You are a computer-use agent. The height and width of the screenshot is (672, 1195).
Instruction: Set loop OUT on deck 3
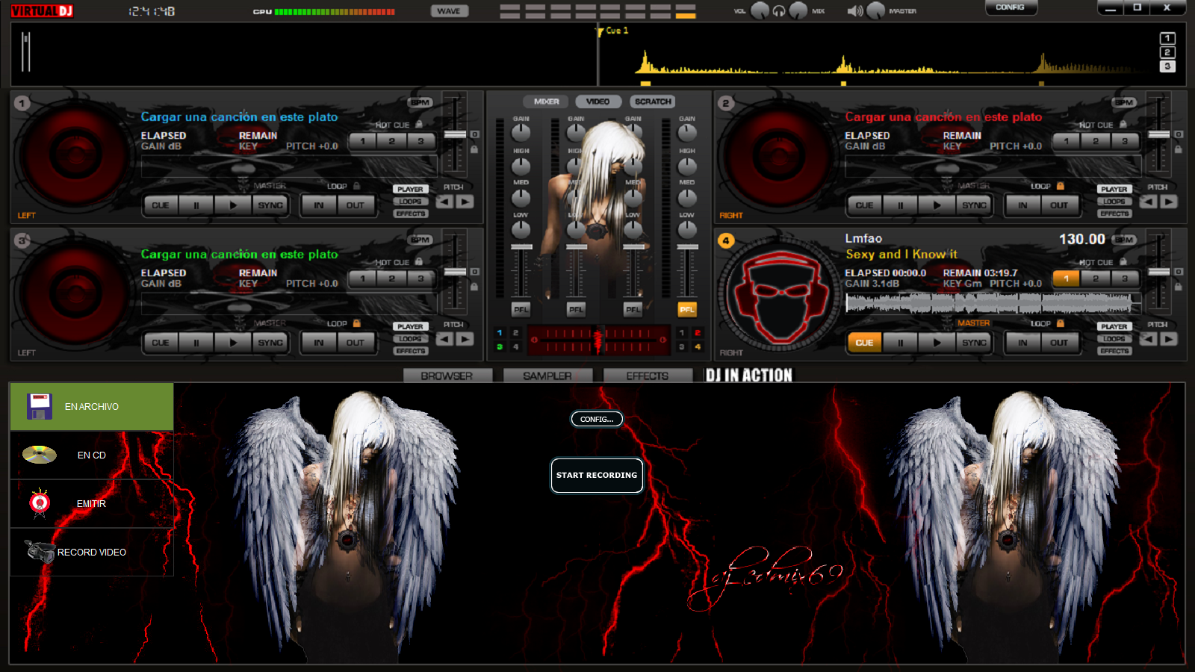pyautogui.click(x=355, y=343)
